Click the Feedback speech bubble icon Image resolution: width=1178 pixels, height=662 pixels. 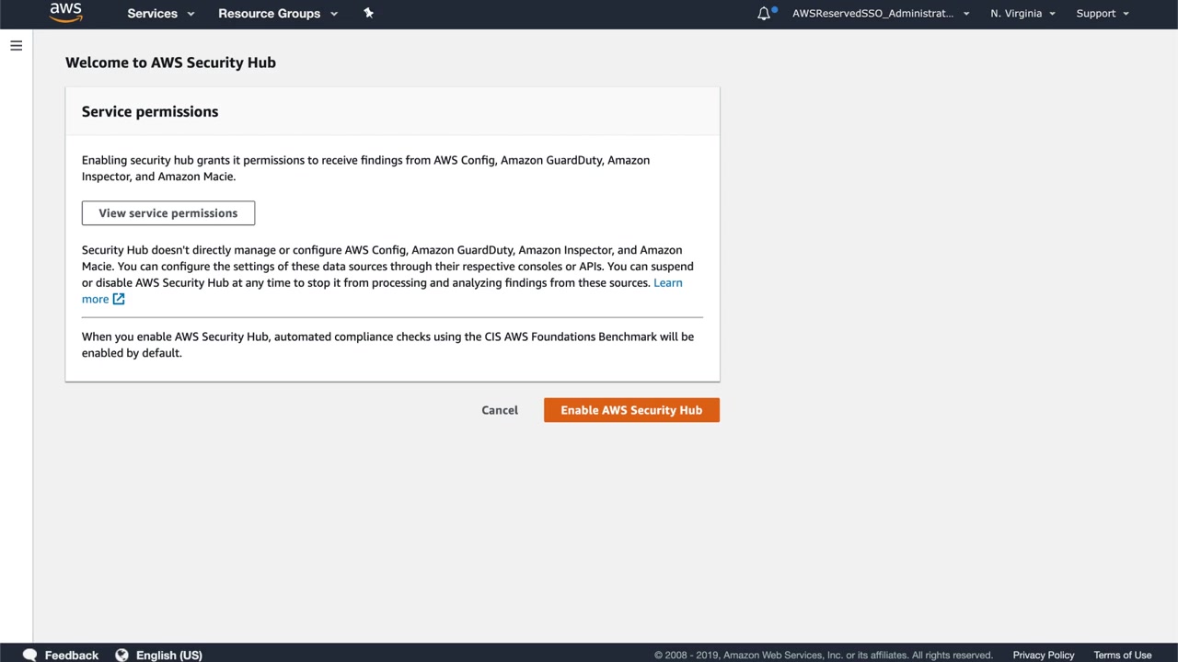(30, 655)
